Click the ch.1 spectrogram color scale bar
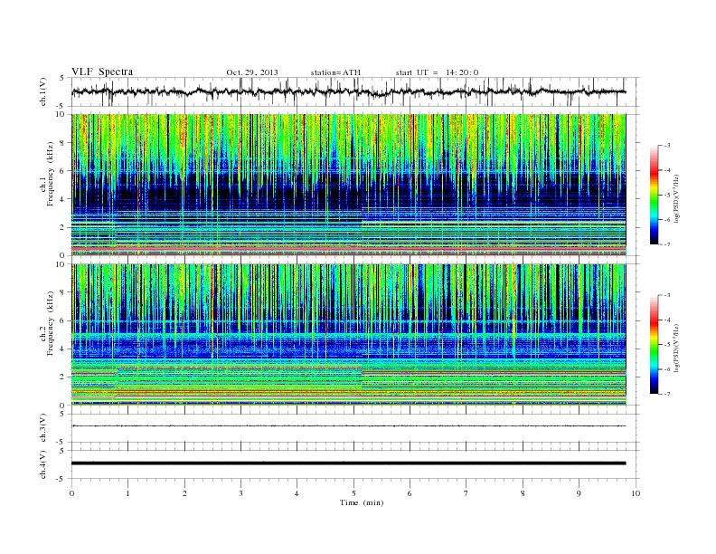The width and height of the screenshot is (716, 554). click(x=655, y=196)
